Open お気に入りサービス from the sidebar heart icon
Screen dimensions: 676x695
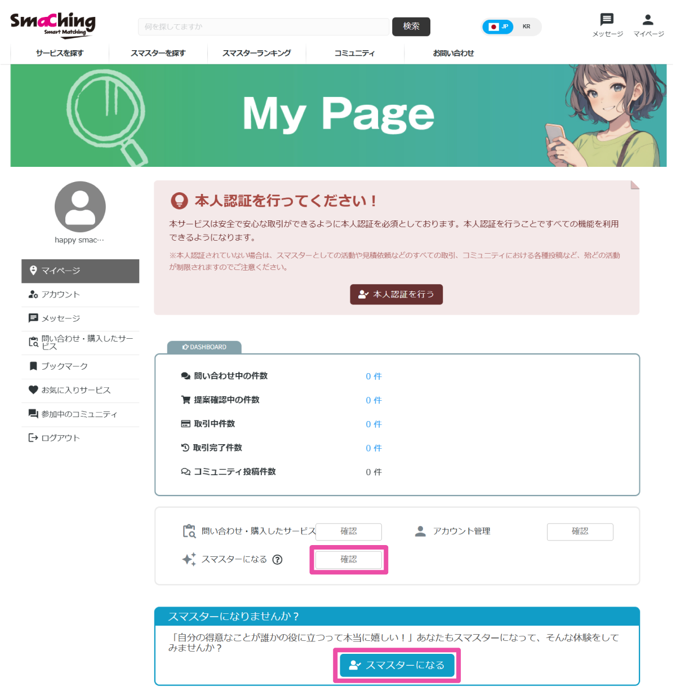(33, 390)
